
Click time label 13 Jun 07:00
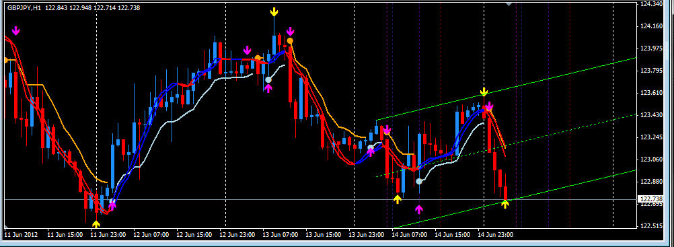[x=280, y=235]
